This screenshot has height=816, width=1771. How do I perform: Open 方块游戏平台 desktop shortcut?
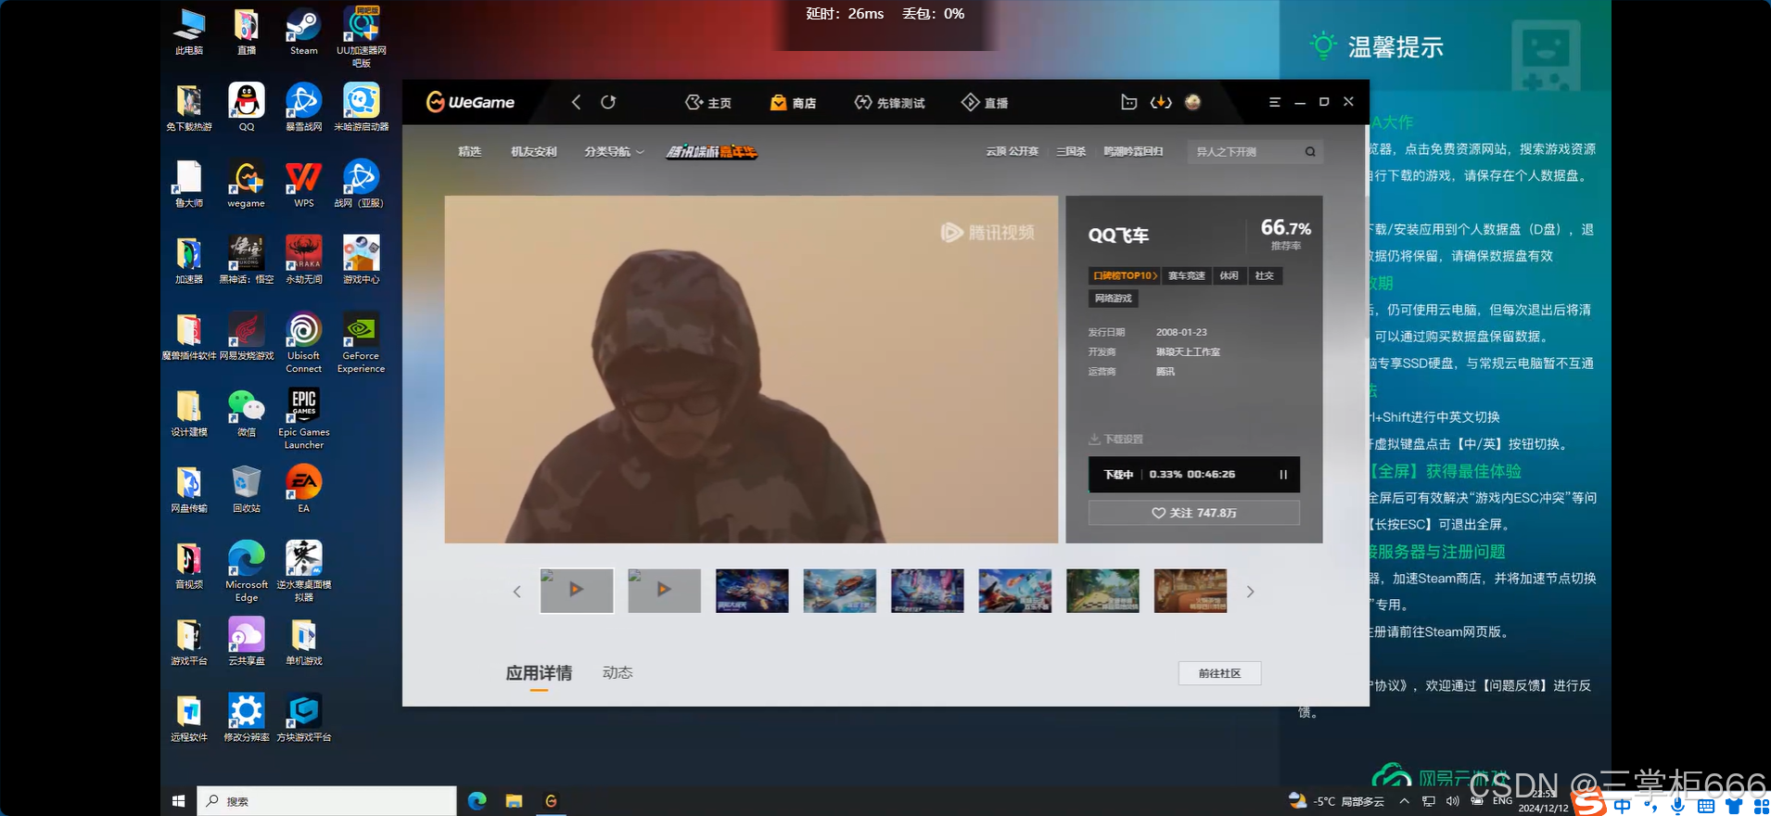[x=304, y=718]
